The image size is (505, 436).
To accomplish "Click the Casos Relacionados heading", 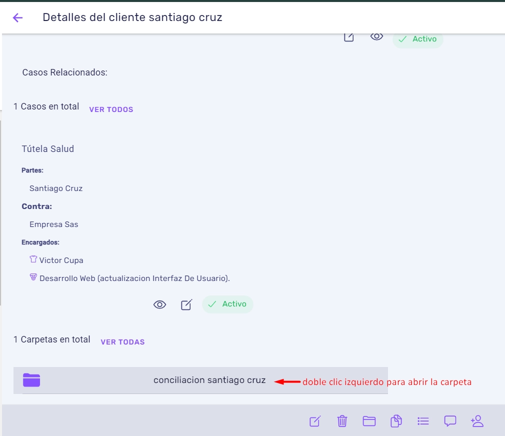I will 64,72.
